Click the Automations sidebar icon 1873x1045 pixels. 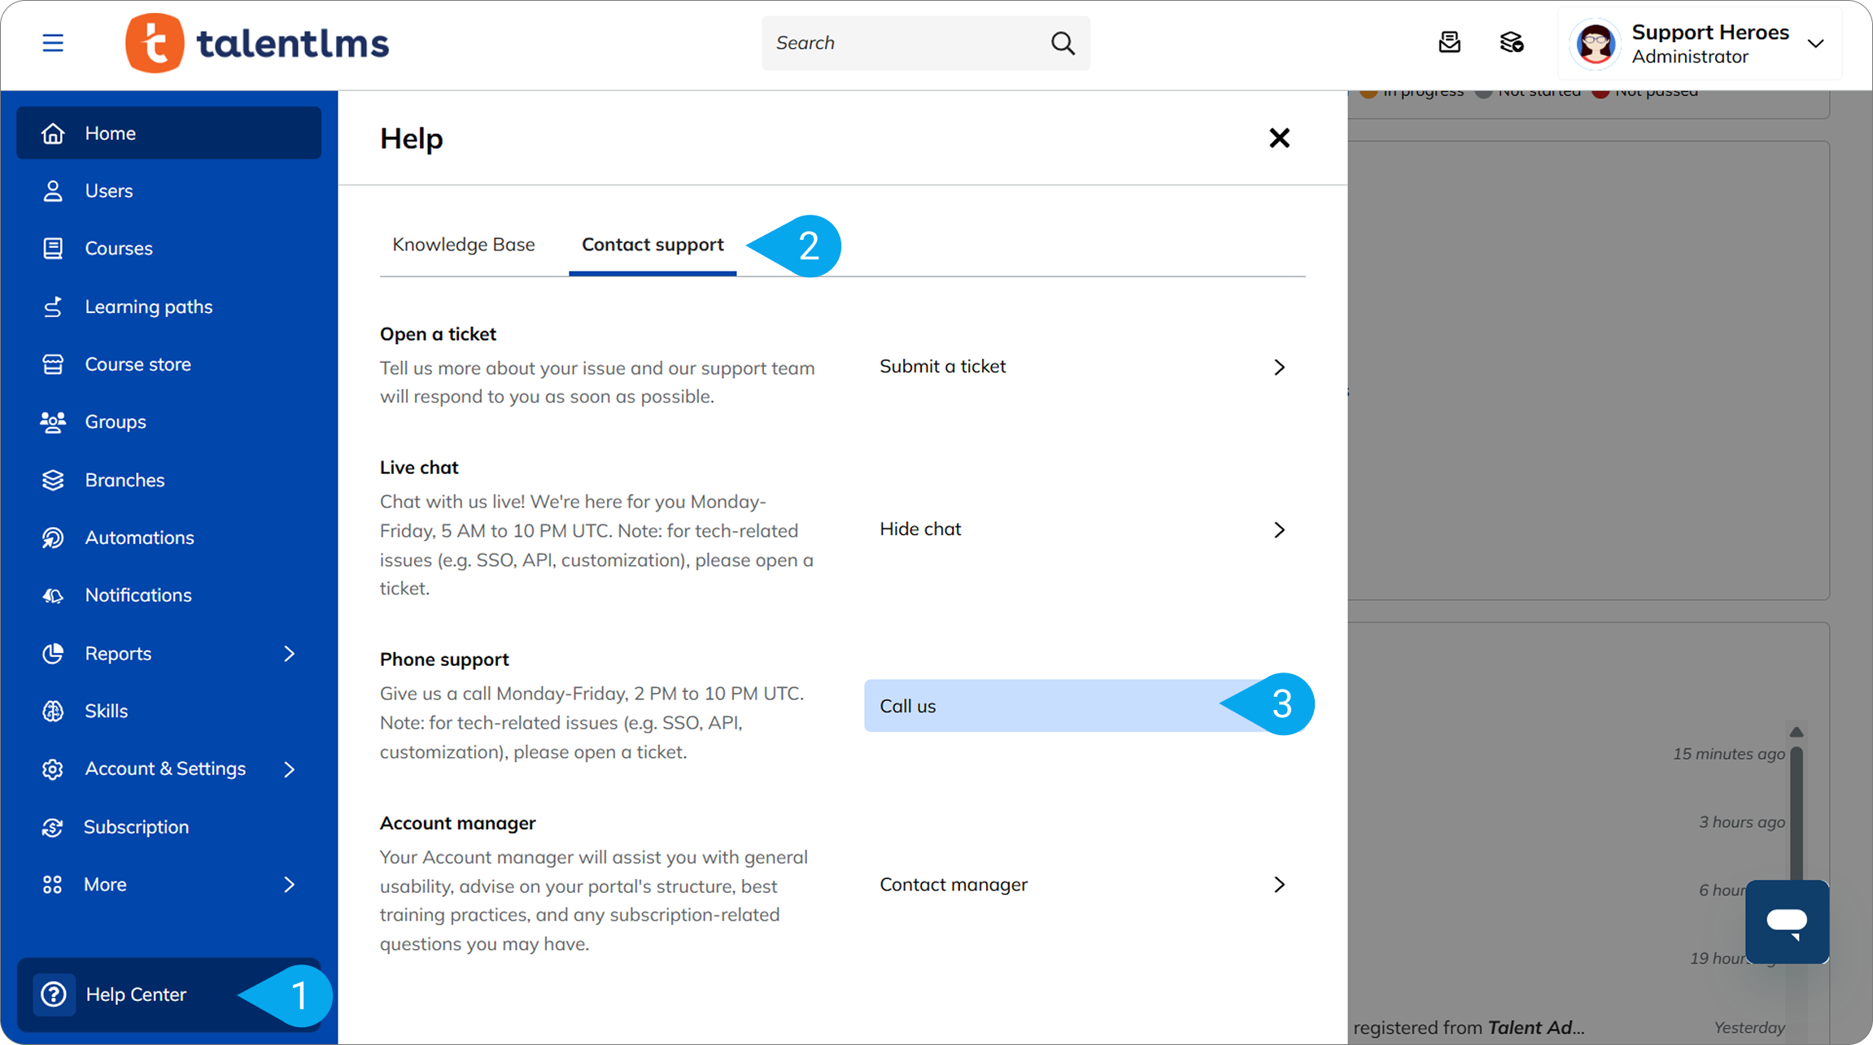53,538
